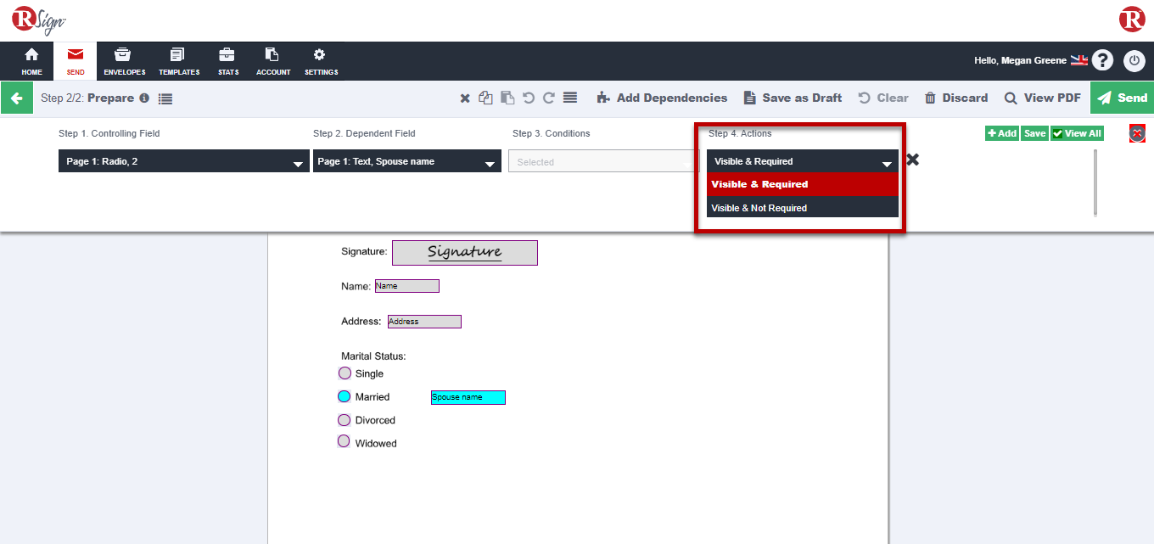
Task: Open the Dependent Field dropdown
Action: [x=407, y=161]
